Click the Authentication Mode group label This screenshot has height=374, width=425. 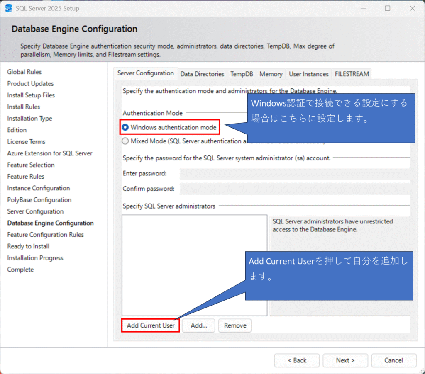[153, 113]
